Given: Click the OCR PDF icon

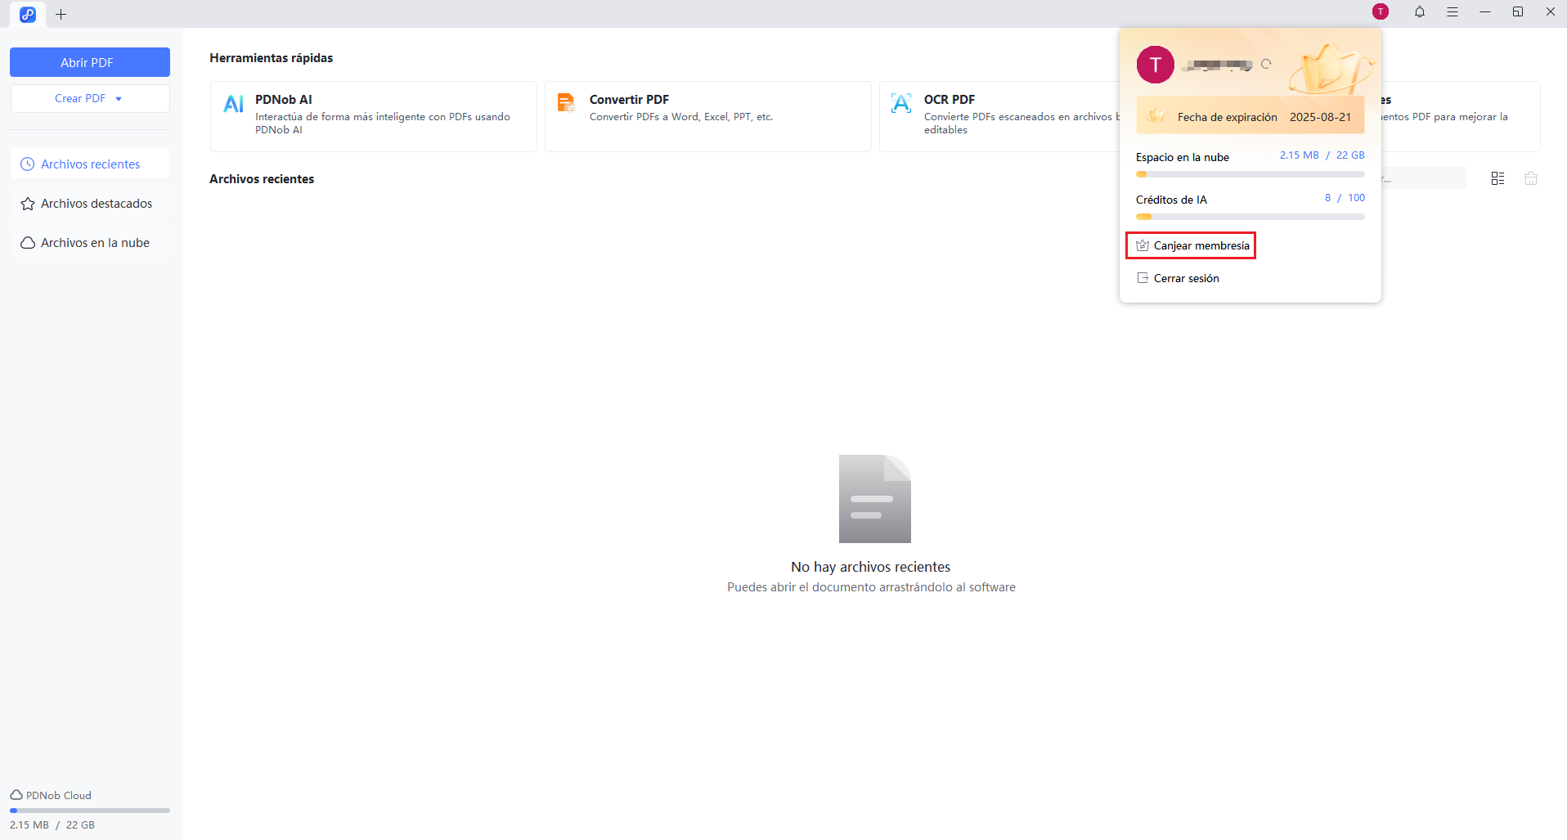Looking at the screenshot, I should (x=901, y=103).
